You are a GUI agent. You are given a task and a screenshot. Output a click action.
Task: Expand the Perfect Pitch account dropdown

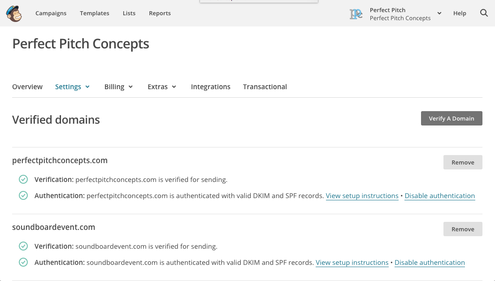click(x=439, y=13)
